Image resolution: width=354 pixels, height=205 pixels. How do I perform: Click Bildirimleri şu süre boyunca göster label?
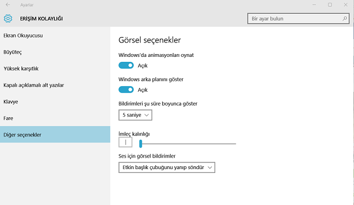click(x=158, y=104)
